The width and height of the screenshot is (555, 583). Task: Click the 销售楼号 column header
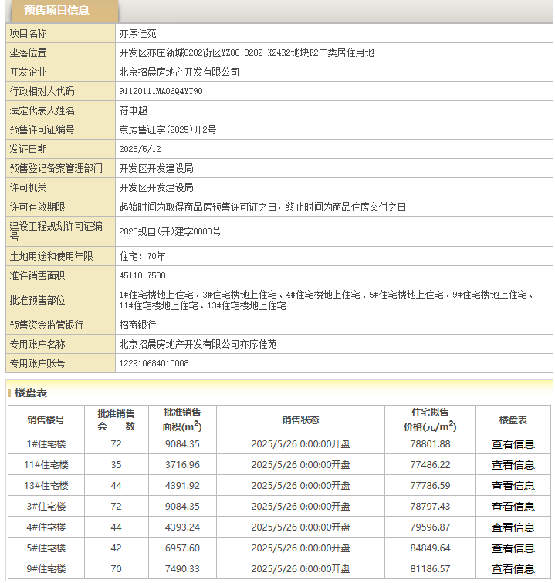(46, 420)
